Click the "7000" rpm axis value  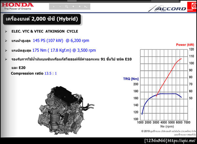(x=187, y=122)
